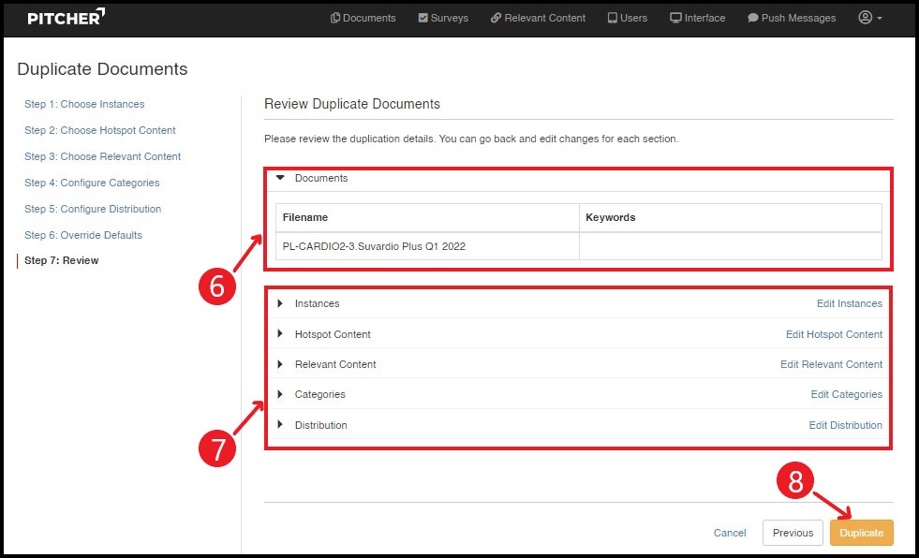Click the Previous button

click(793, 533)
